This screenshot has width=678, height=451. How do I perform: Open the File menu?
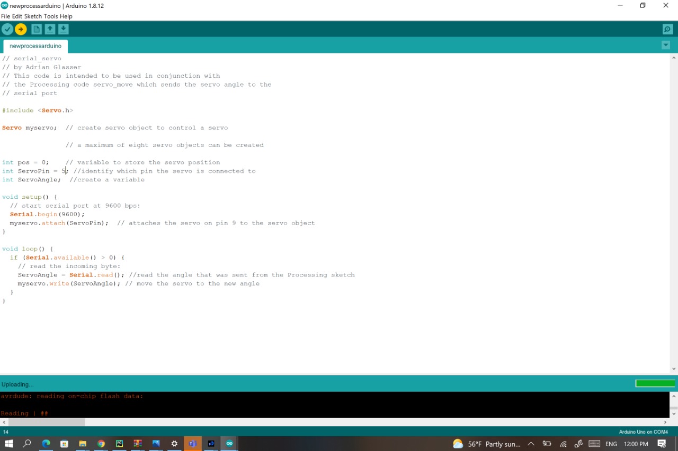pyautogui.click(x=6, y=16)
